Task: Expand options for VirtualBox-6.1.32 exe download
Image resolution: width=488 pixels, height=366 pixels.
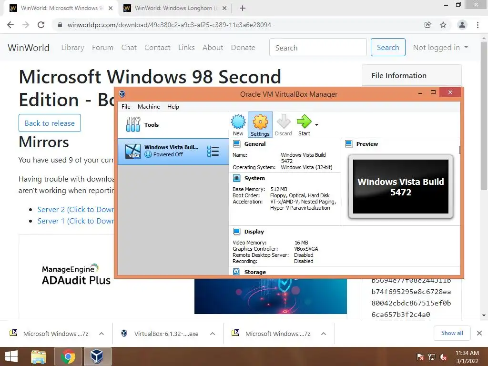Action: [x=213, y=334]
